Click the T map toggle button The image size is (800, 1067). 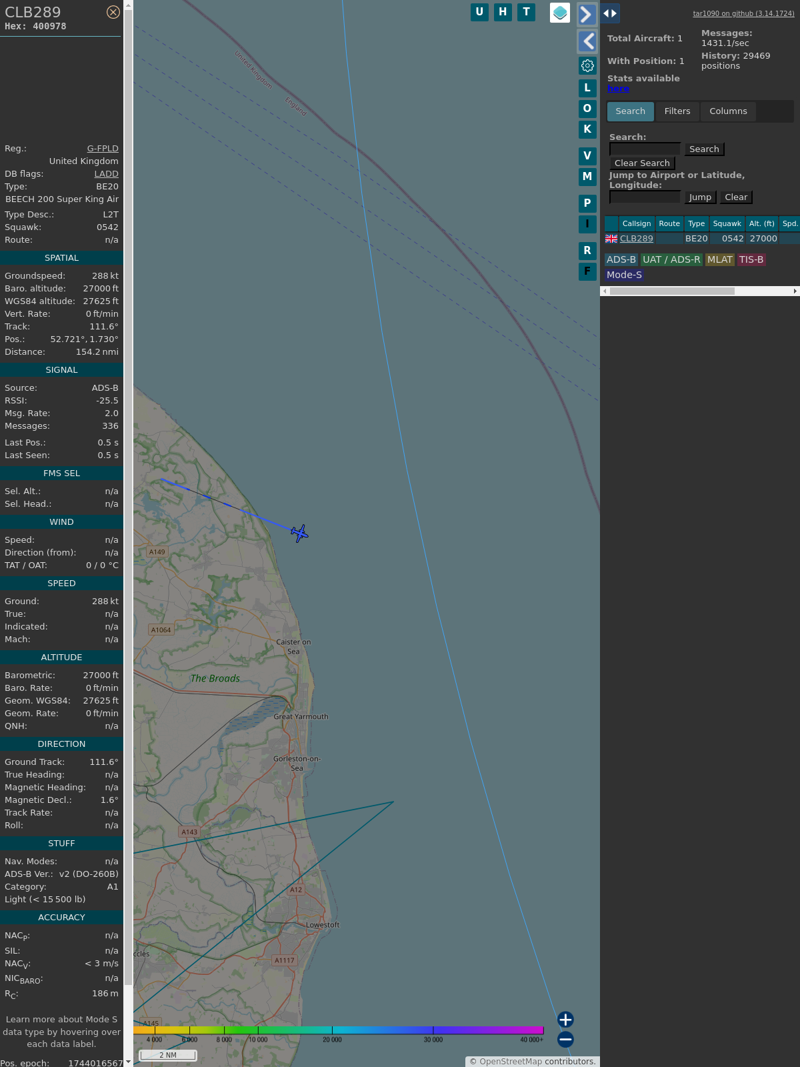[527, 12]
